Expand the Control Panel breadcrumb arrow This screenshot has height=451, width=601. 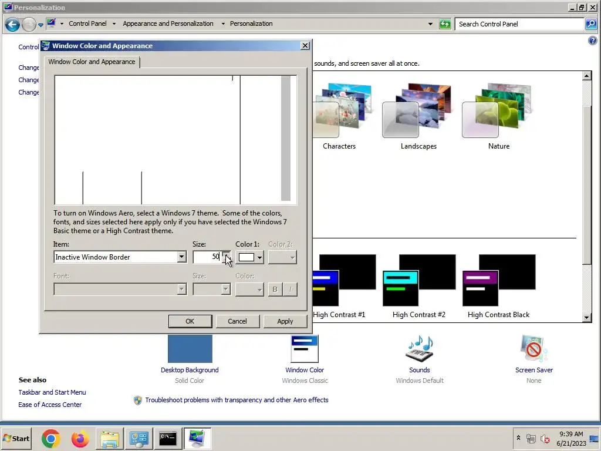click(x=114, y=23)
